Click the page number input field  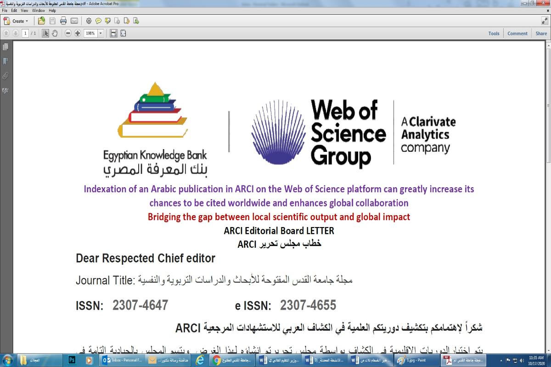click(x=24, y=33)
